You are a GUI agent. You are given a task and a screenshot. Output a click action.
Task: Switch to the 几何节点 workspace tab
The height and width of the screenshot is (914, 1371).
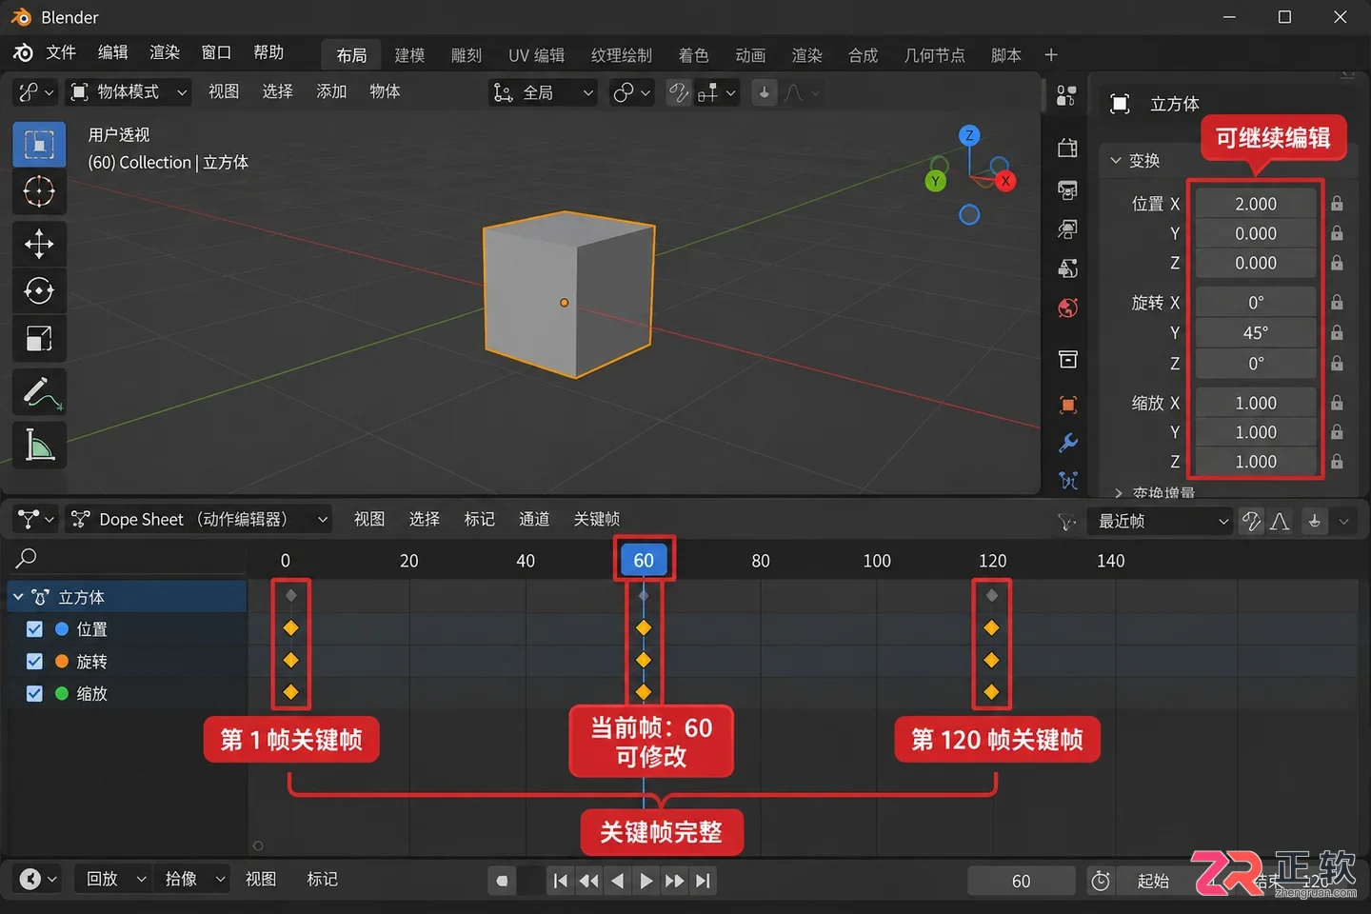click(x=934, y=55)
